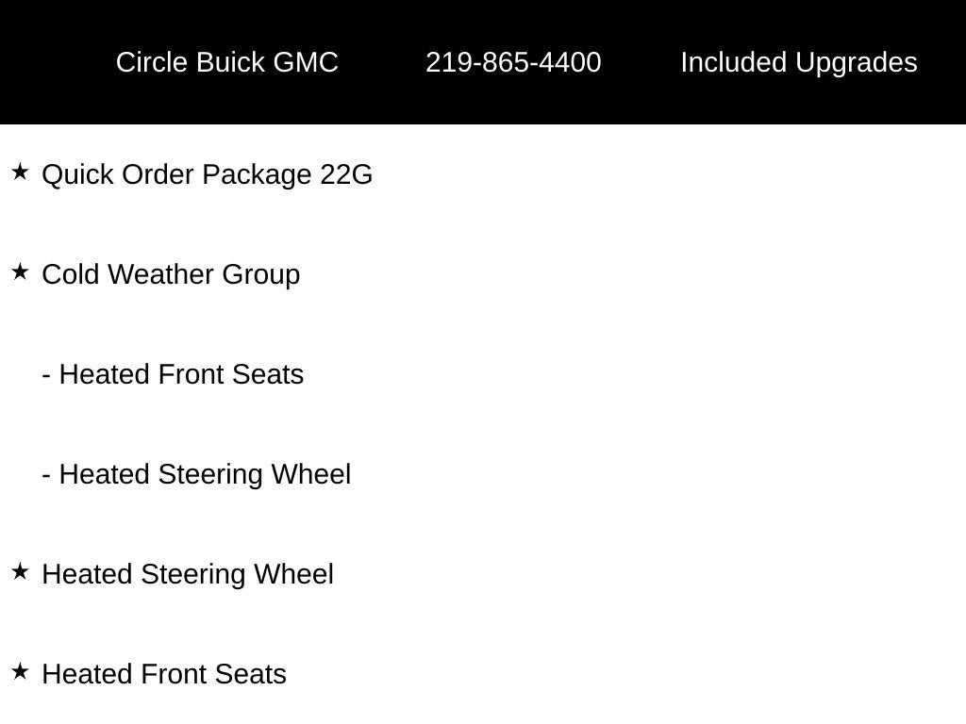Expand the Cold Weather Group entry
This screenshot has width=966, height=724.
pos(171,274)
